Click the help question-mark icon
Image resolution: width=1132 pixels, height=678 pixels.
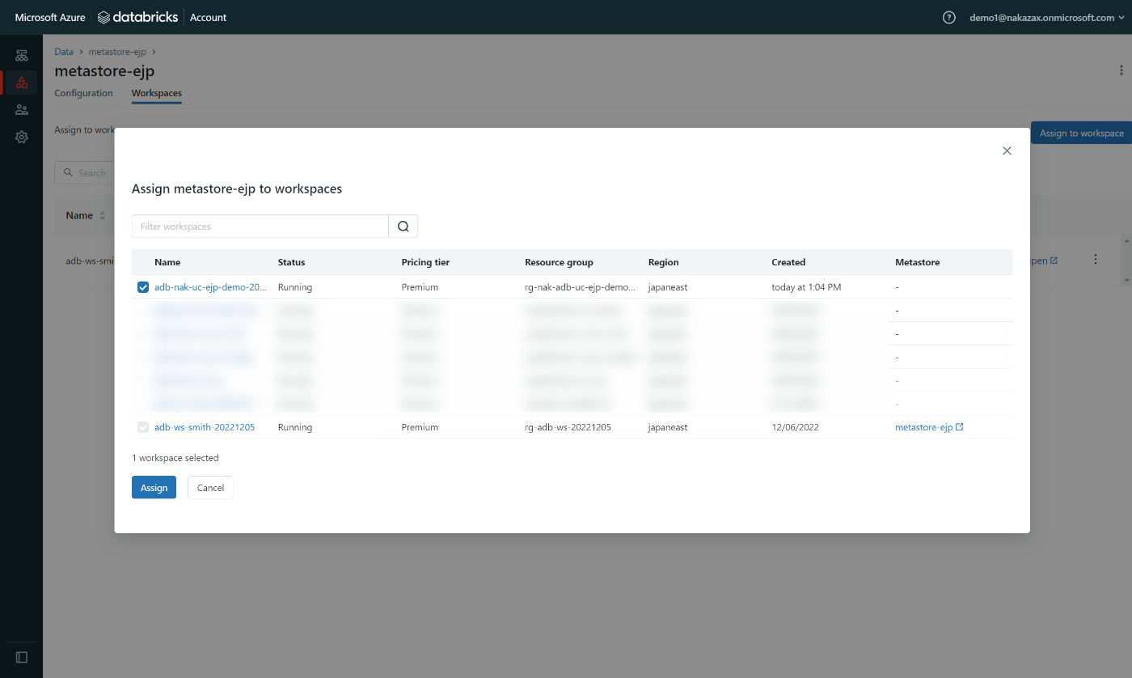pyautogui.click(x=948, y=17)
